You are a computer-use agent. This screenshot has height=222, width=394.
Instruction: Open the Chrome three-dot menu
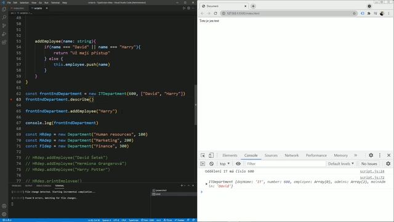pos(389,14)
